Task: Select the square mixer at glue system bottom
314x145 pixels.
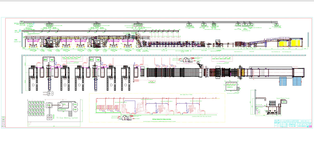Action: click(49, 117)
